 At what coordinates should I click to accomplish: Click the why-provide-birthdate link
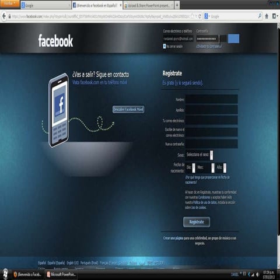[x=208, y=180]
